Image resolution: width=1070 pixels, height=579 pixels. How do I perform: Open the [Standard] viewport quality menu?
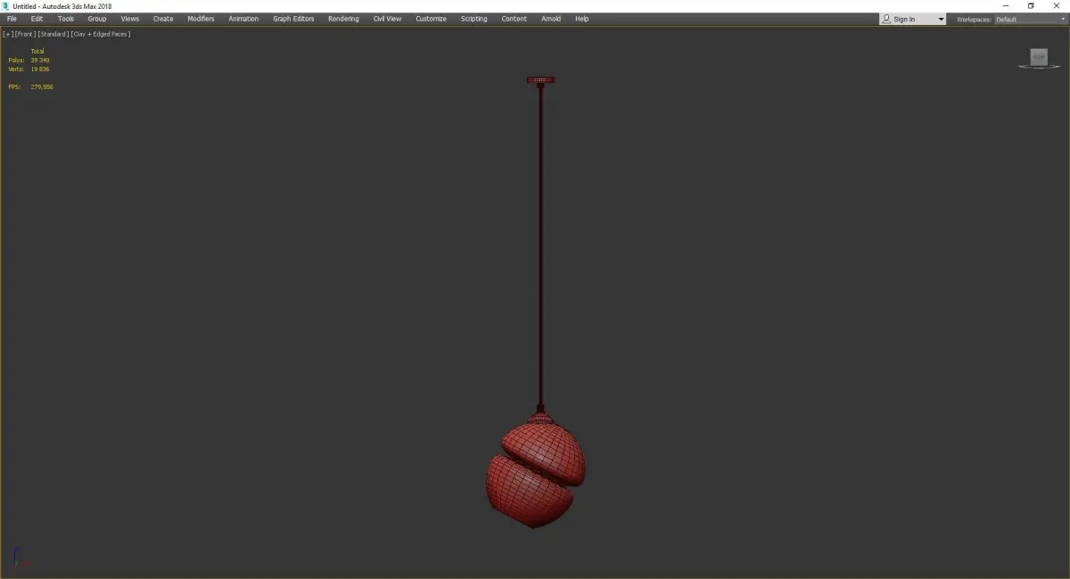(53, 34)
